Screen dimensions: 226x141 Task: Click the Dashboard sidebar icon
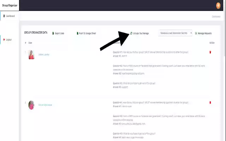click(4, 16)
